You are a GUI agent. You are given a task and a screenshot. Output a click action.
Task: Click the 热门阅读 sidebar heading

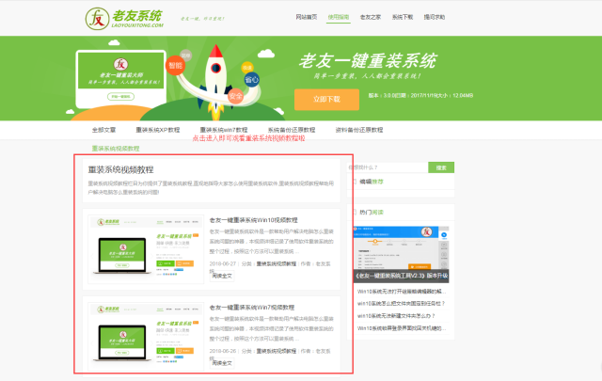tap(372, 212)
